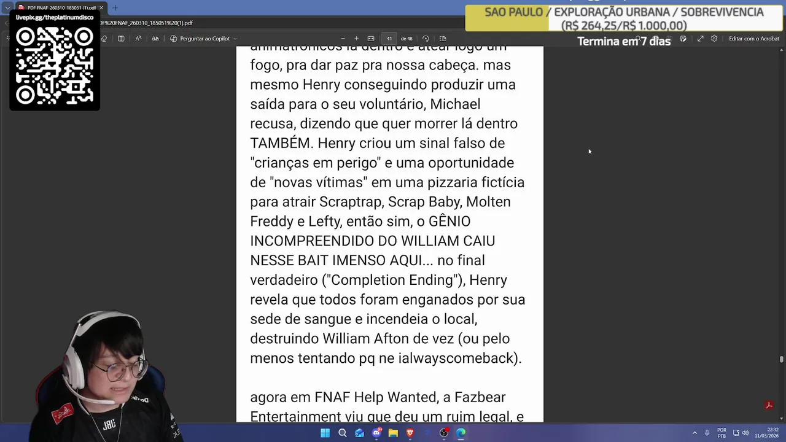Rotate the PDF page
Image resolution: width=786 pixels, height=442 pixels.
point(426,39)
